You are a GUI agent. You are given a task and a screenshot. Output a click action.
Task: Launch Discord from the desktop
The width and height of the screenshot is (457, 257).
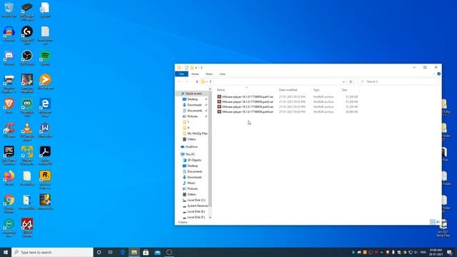click(9, 58)
